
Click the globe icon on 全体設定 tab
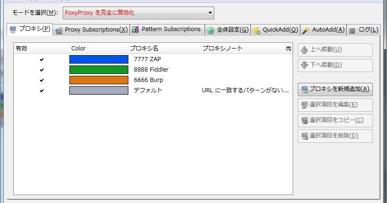210,31
